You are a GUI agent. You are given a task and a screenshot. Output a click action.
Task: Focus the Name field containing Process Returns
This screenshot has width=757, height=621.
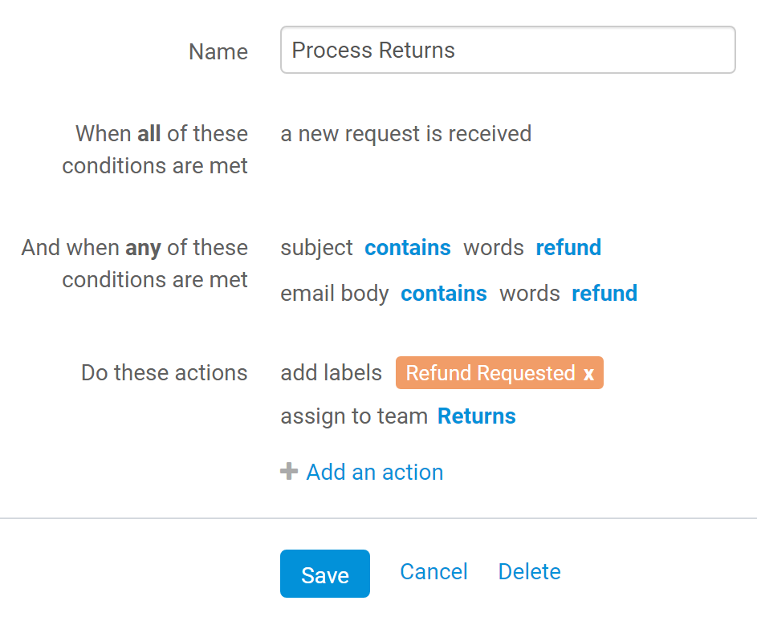(x=508, y=51)
